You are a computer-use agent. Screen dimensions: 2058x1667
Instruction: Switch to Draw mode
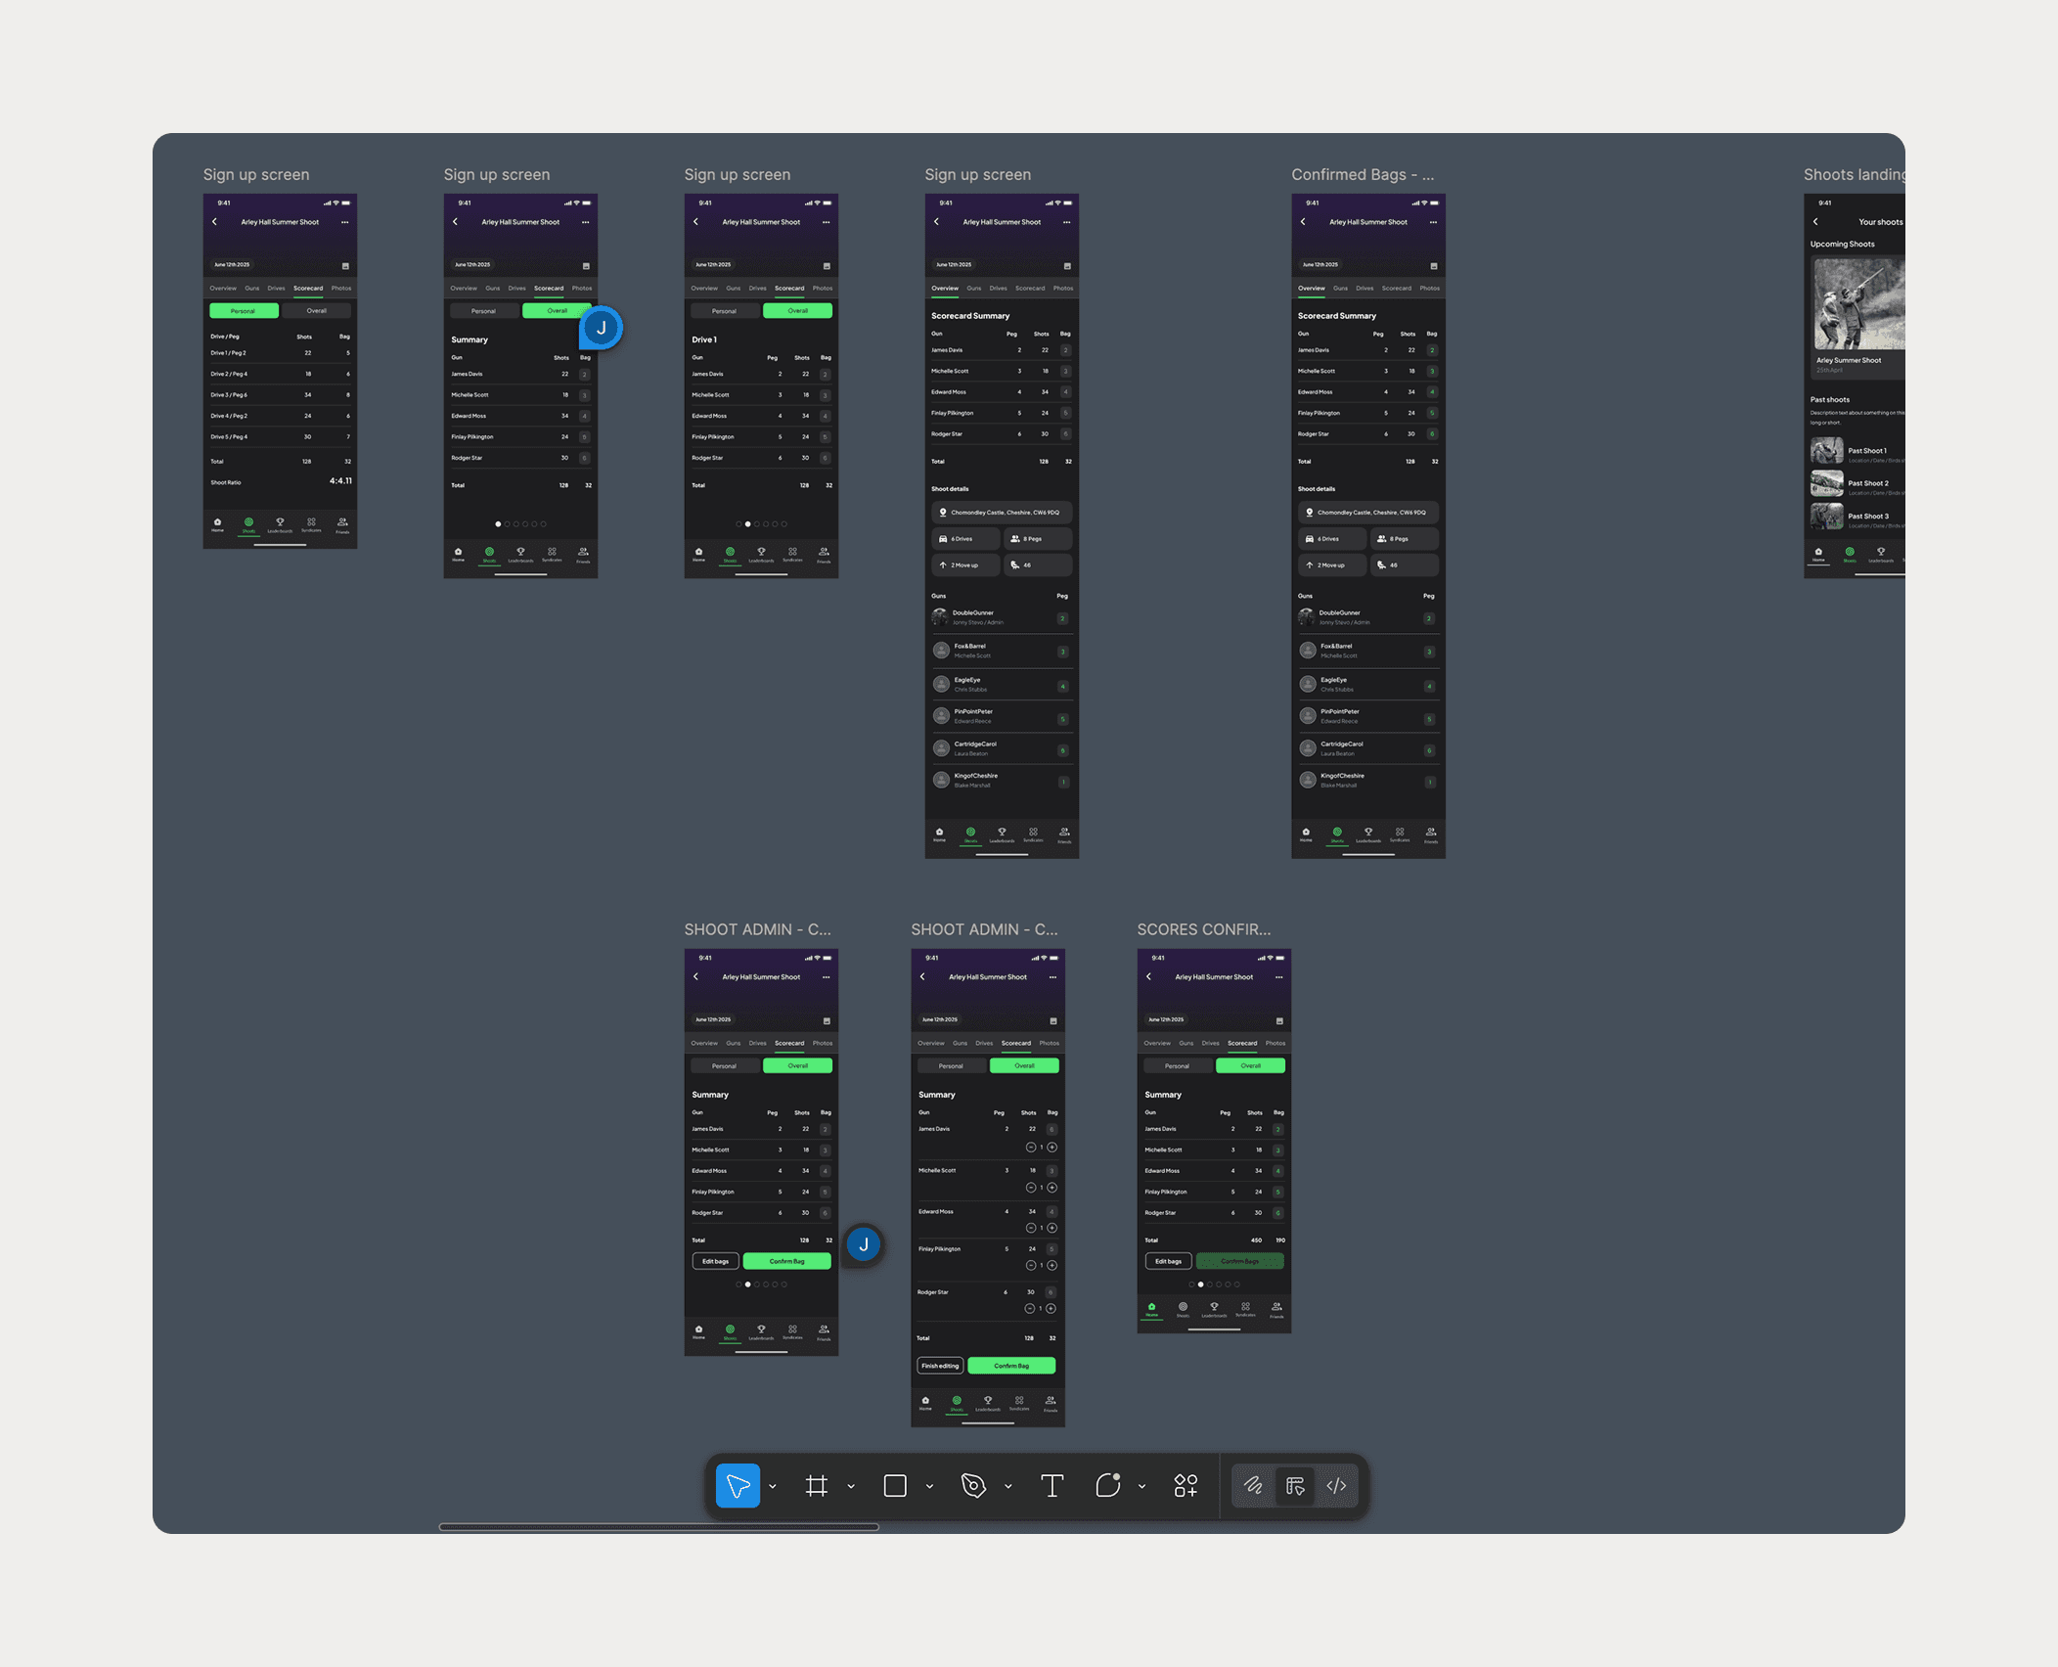pos(1253,1486)
